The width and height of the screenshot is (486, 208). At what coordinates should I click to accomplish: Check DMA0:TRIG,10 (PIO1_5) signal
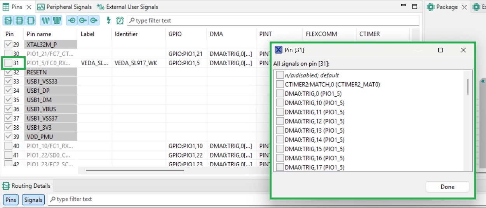(x=280, y=103)
